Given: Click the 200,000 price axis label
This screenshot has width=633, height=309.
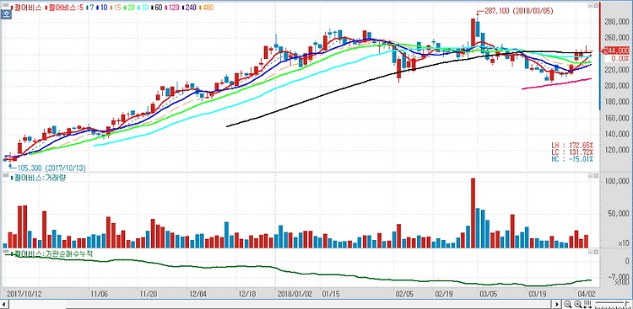Looking at the screenshot, I should coord(617,86).
